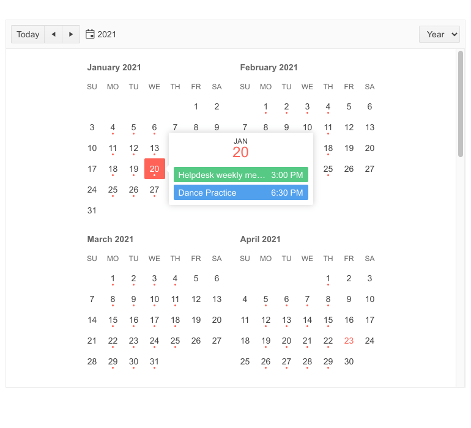Viewport: 471px width, 428px height.
Task: Select February 6, 2021
Action: (370, 106)
